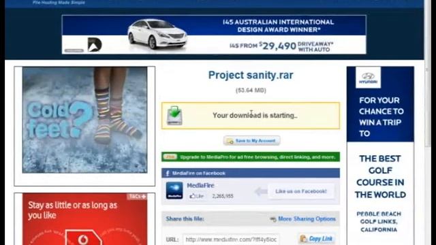Open the Upgrade to MediaPro banner
The image size is (436, 245).
point(251,157)
